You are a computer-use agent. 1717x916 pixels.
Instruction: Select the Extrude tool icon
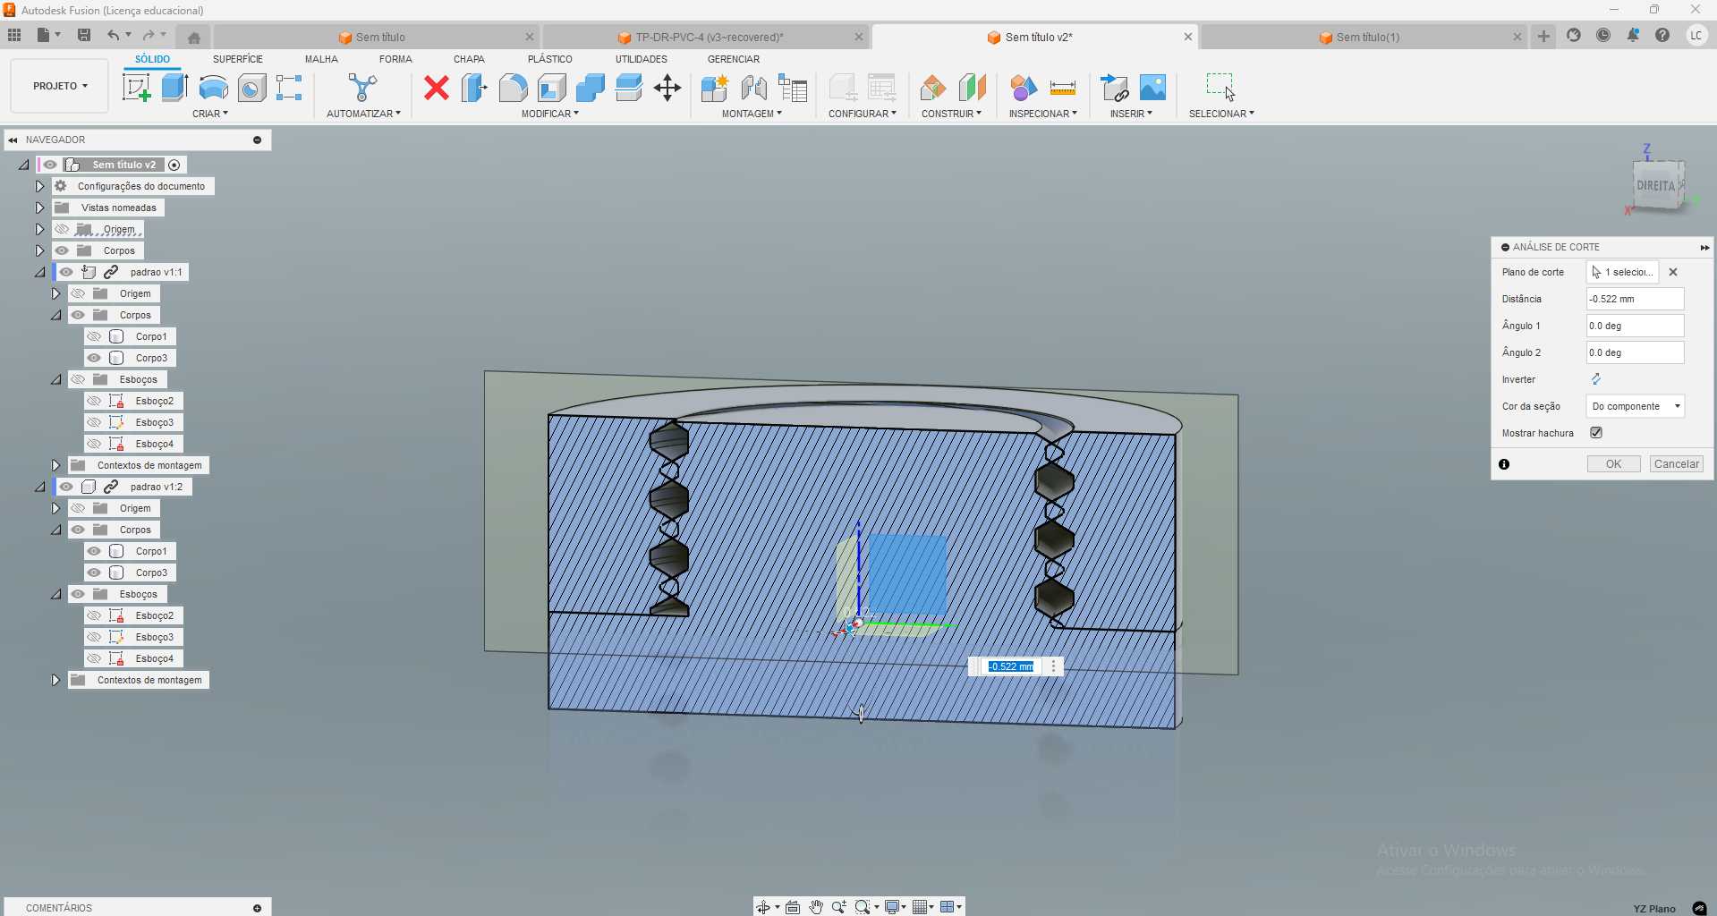[174, 88]
